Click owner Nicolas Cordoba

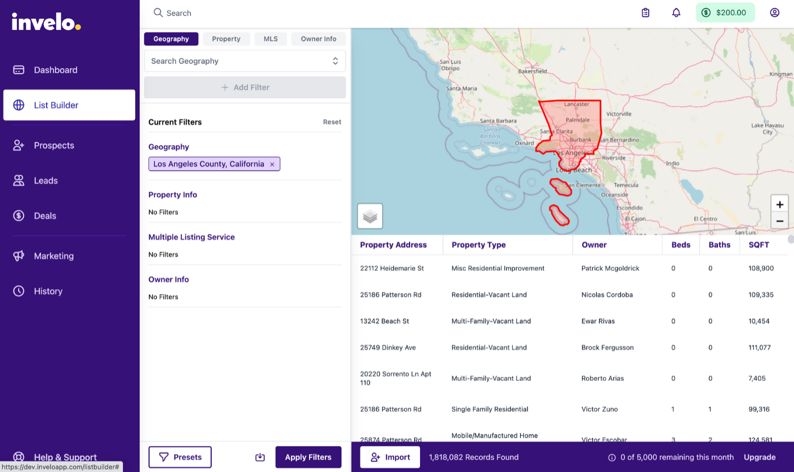(x=607, y=295)
